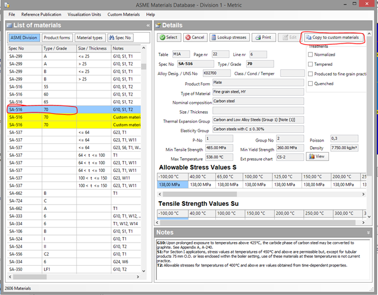Open the File menu
378x295 pixels.
(x=12, y=15)
